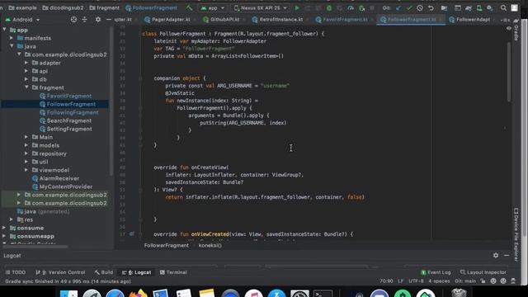Image resolution: width=528 pixels, height=297 pixels.
Task: Click Search Everywhere magnifier icon
Action: 503,7
